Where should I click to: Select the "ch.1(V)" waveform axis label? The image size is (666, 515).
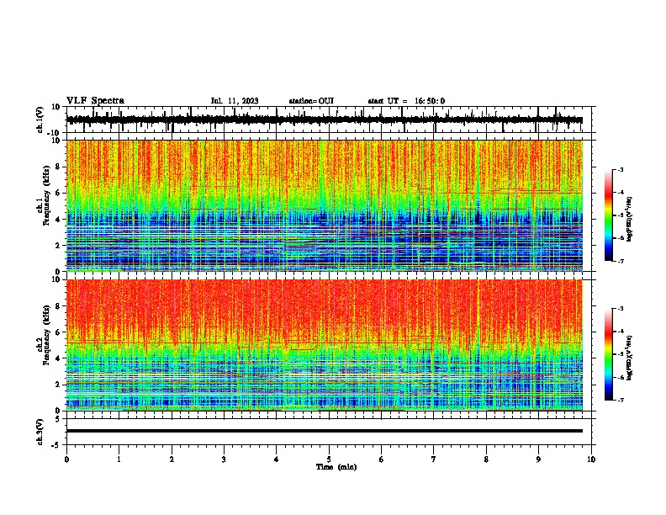point(40,119)
